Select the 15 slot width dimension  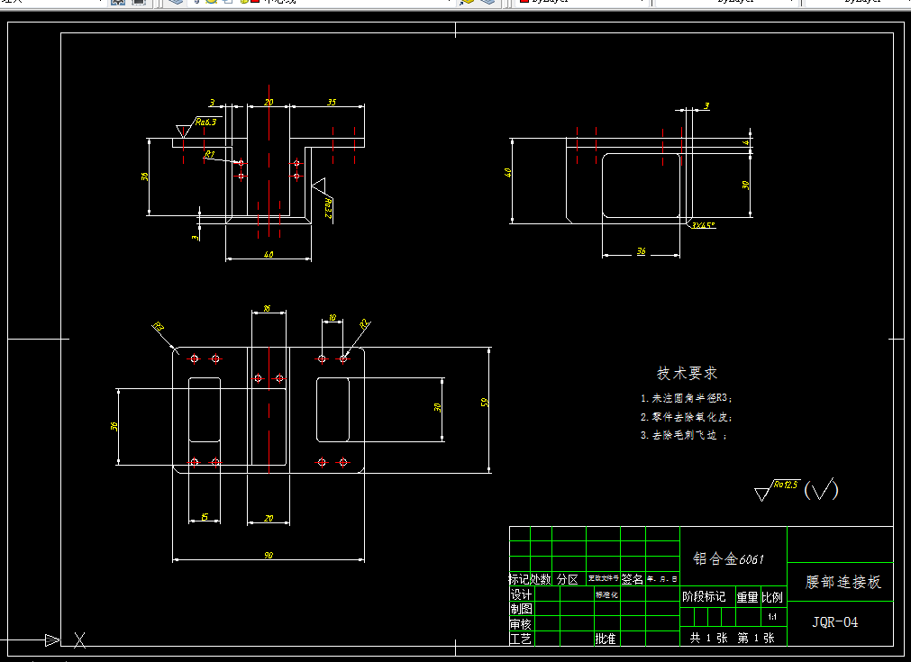coord(205,517)
